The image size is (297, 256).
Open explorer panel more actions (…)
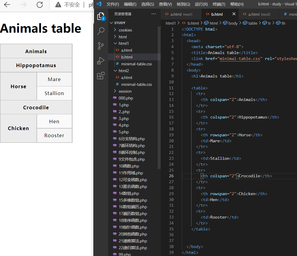[x=154, y=14]
